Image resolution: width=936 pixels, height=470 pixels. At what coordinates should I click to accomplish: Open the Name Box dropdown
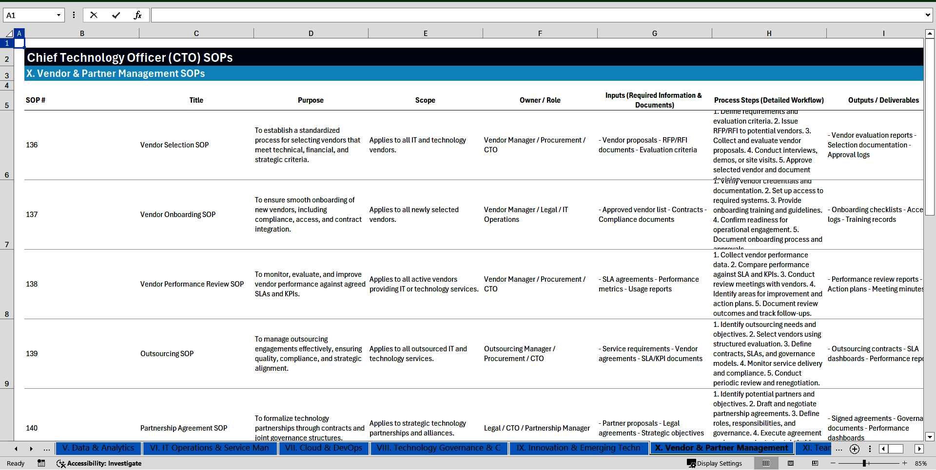point(58,15)
